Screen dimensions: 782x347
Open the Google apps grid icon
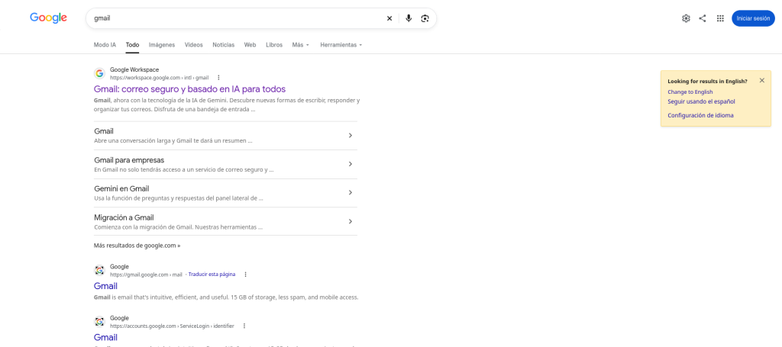tap(720, 18)
